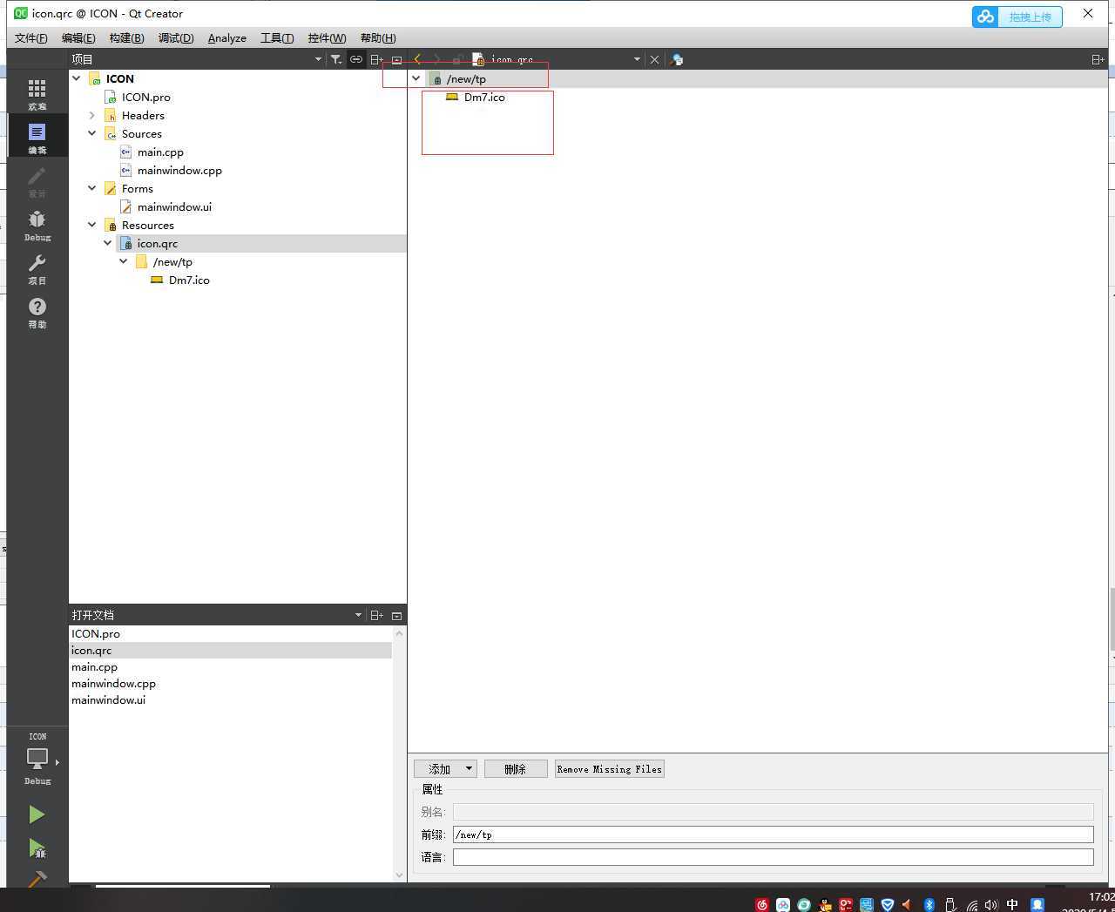1115x912 pixels.
Task: Go back in editor navigation history
Action: pos(417,59)
